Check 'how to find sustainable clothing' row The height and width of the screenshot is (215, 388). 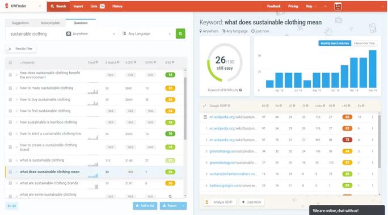point(10,111)
